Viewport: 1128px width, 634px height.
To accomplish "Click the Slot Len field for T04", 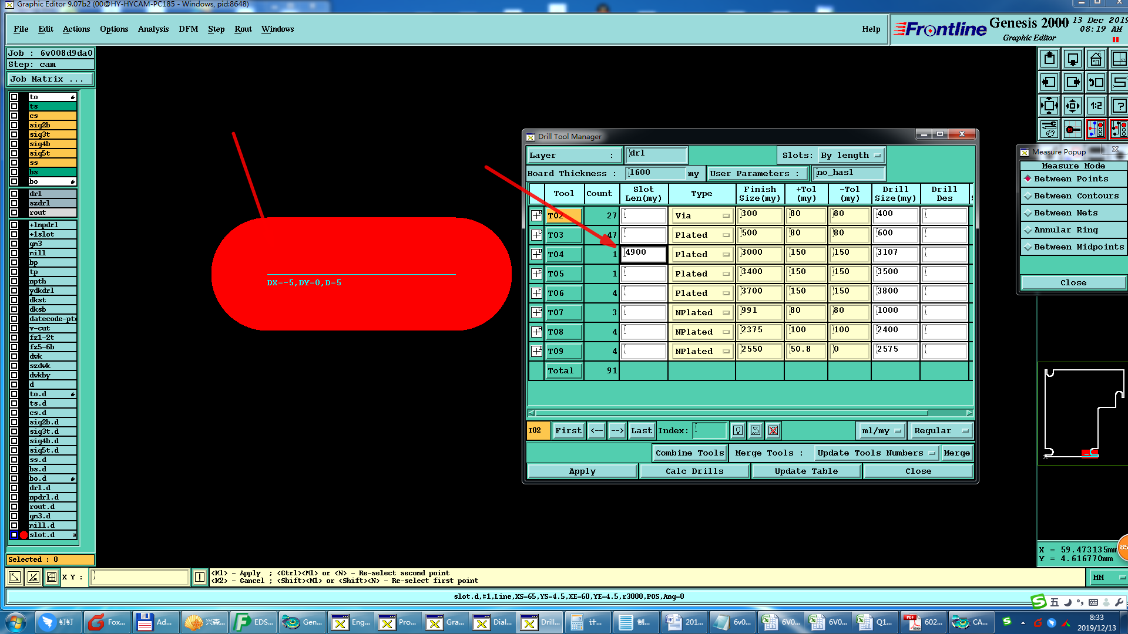I will [644, 254].
